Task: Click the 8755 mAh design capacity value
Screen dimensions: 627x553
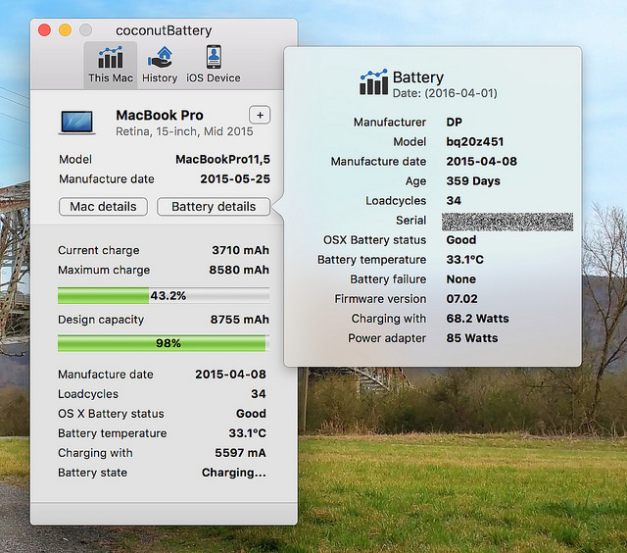Action: [x=239, y=320]
